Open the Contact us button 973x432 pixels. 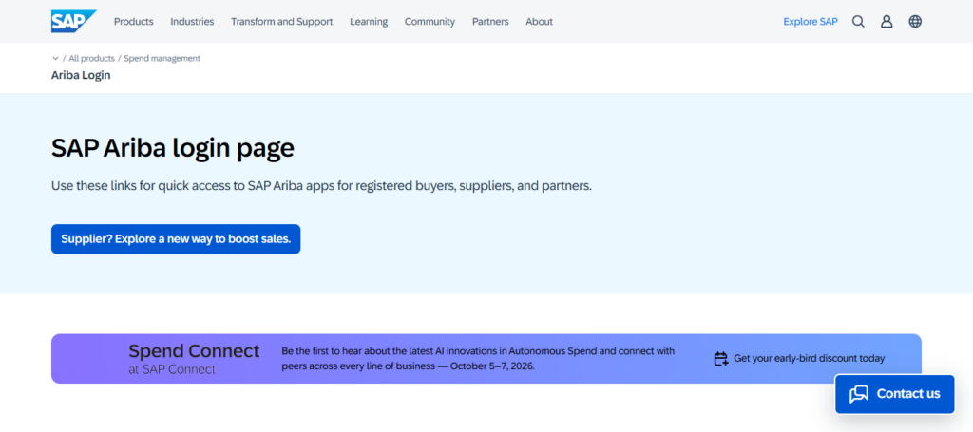[x=894, y=394]
